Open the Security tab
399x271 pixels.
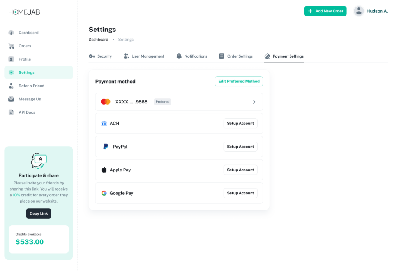click(x=101, y=56)
